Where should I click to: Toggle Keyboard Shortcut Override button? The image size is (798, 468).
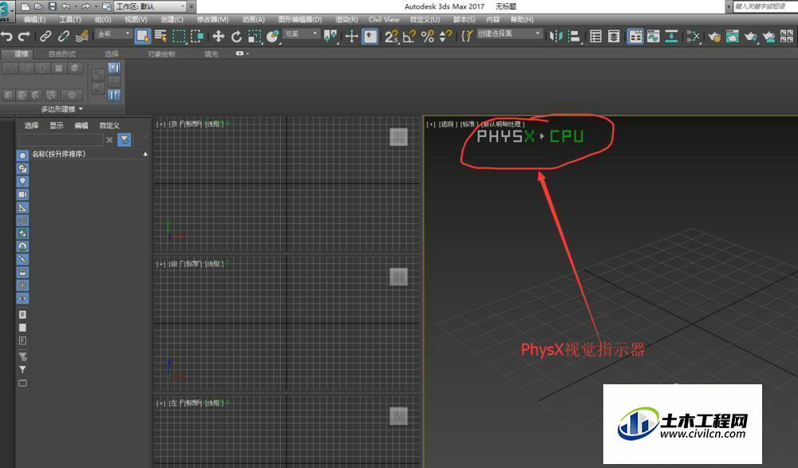[x=370, y=36]
